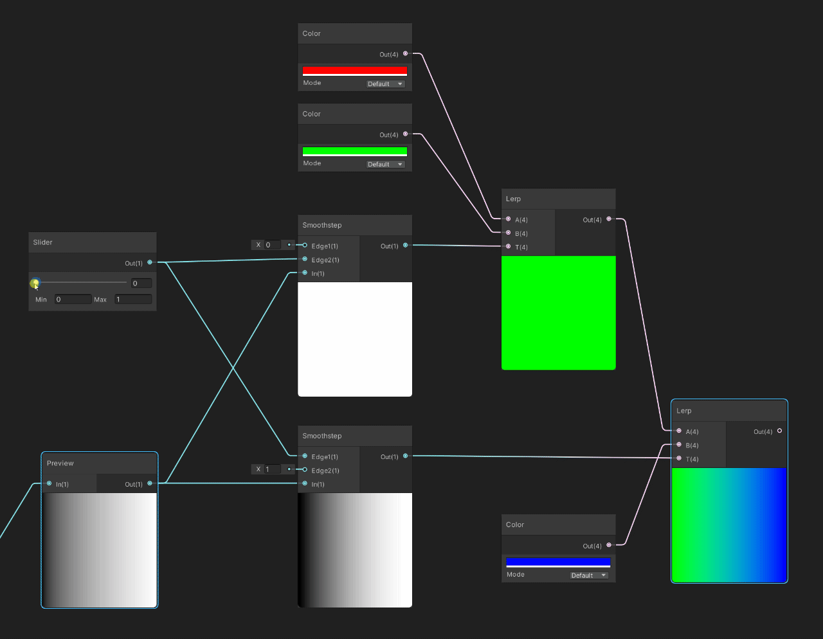Click the solid green Lerp preview image
This screenshot has width=823, height=639.
558,313
